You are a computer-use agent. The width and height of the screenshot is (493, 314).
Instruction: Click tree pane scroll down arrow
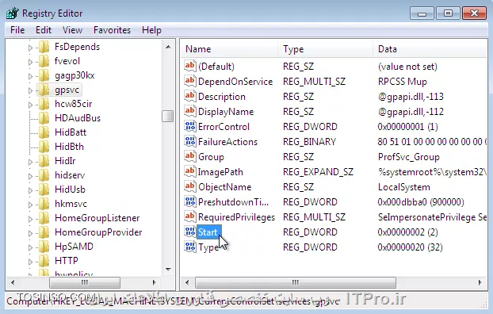click(168, 270)
